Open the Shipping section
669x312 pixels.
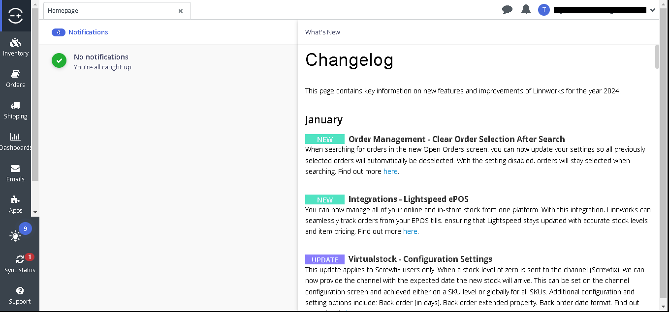(16, 111)
